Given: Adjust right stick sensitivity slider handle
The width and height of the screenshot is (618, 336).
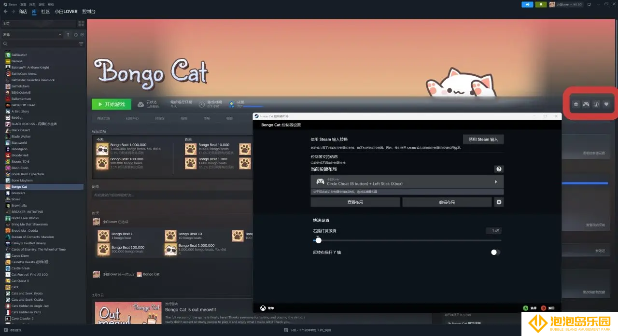Looking at the screenshot, I should pyautogui.click(x=318, y=240).
